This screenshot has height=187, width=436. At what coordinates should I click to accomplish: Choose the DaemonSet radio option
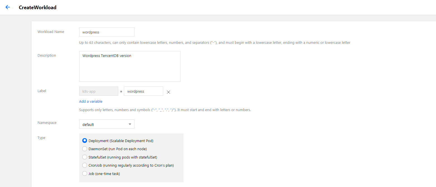coord(85,149)
